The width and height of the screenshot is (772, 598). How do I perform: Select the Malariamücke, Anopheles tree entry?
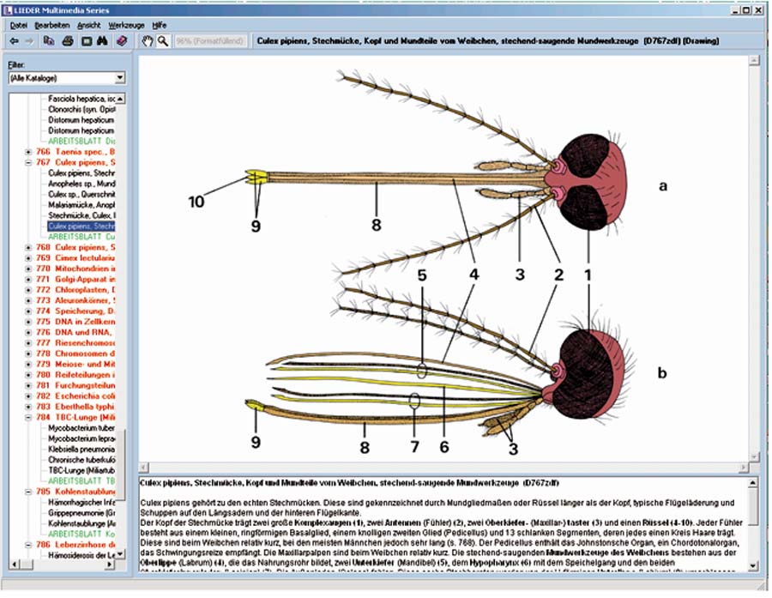tap(81, 204)
